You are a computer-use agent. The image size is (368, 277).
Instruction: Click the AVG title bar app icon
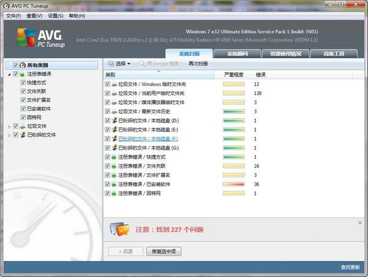(7, 6)
